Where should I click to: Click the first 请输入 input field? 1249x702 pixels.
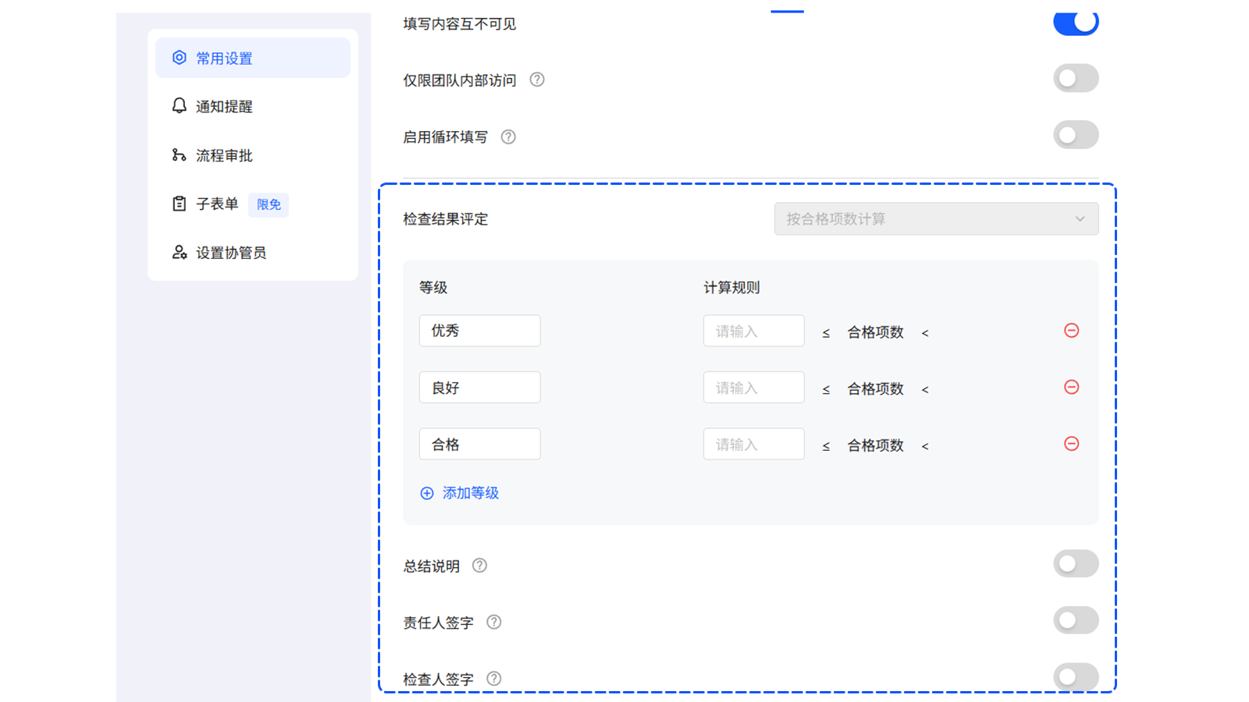point(753,330)
